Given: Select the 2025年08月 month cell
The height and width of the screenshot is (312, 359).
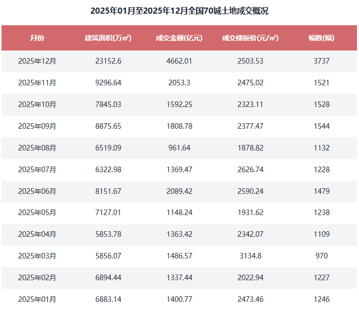Looking at the screenshot, I should (x=37, y=148).
